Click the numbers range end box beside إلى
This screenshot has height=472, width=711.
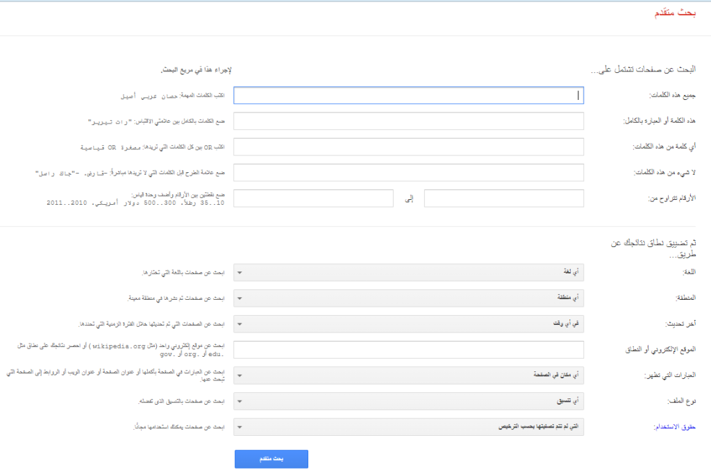[312, 198]
